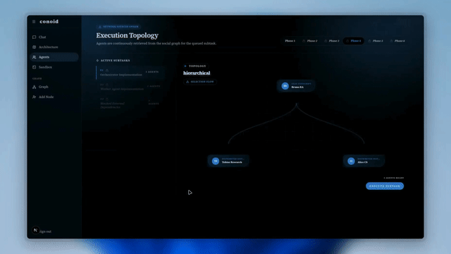The height and width of the screenshot is (254, 451).
Task: Open the Chat menu label
Action: coord(42,37)
